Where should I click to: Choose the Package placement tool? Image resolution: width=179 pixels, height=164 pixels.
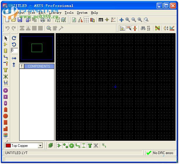(x=6, y=51)
